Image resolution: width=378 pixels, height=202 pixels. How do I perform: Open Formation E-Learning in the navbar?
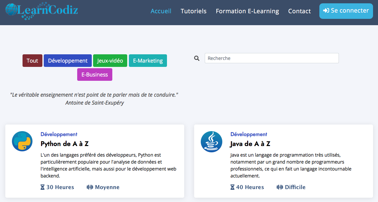coord(247,11)
